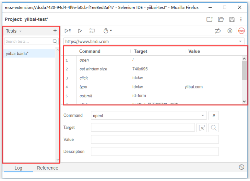Step over current command icon
This screenshot has height=181, width=250.
point(92,31)
